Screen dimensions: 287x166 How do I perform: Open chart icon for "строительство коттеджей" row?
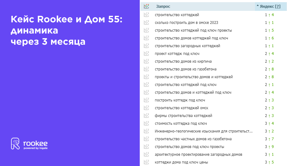pyautogui.click(x=146, y=15)
